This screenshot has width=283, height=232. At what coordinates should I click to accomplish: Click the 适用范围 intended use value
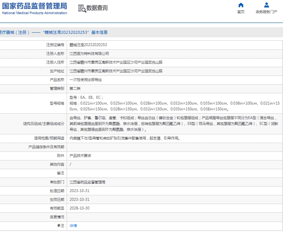pyautogui.click(x=125, y=138)
